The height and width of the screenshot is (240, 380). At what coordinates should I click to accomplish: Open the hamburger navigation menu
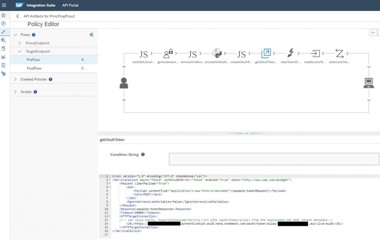(4, 5)
